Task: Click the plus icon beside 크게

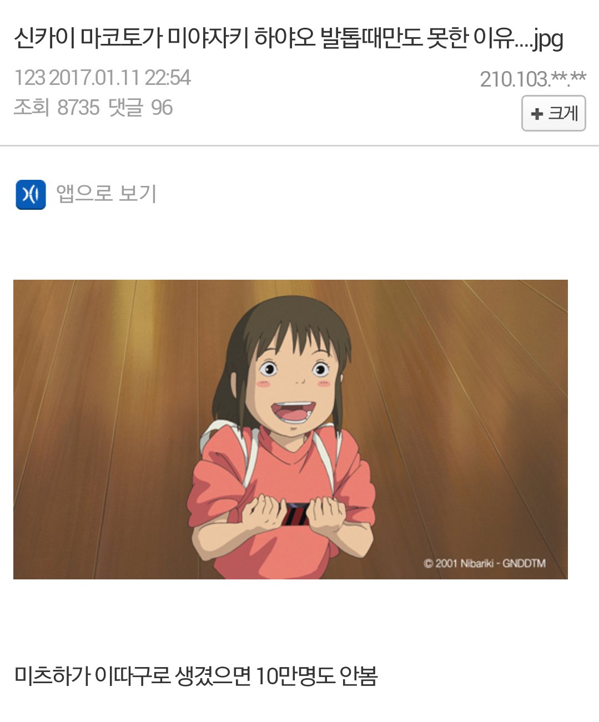Action: click(536, 114)
